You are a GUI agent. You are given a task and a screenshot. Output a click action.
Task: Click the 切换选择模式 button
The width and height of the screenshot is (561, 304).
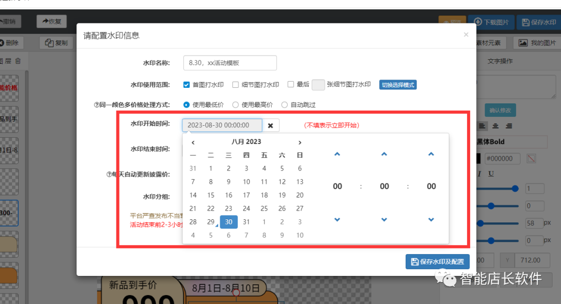[398, 85]
